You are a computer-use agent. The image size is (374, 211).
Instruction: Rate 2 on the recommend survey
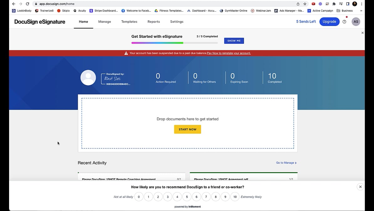pyautogui.click(x=158, y=197)
